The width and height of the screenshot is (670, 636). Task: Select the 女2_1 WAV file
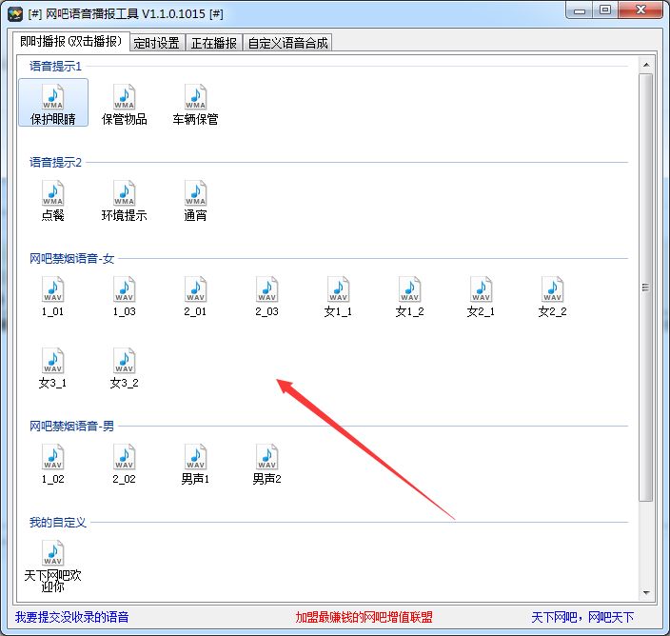click(x=481, y=296)
